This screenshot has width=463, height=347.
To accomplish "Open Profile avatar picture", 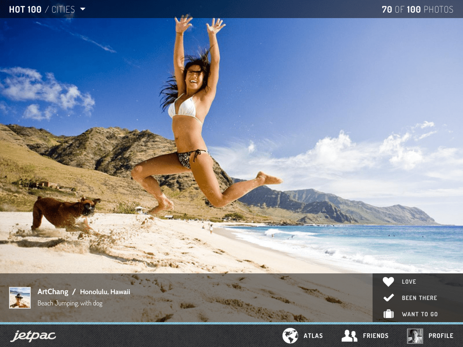I will click(415, 336).
